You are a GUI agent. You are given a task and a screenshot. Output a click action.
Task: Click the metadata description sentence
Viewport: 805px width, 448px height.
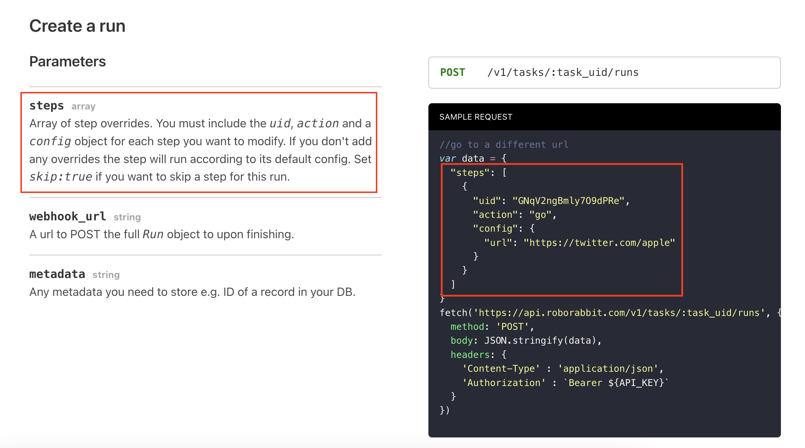click(x=192, y=292)
